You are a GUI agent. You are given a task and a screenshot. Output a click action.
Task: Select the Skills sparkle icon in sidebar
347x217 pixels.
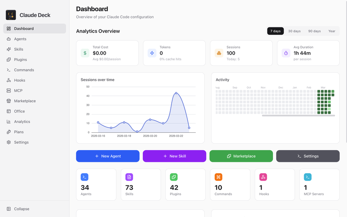(x=9, y=49)
